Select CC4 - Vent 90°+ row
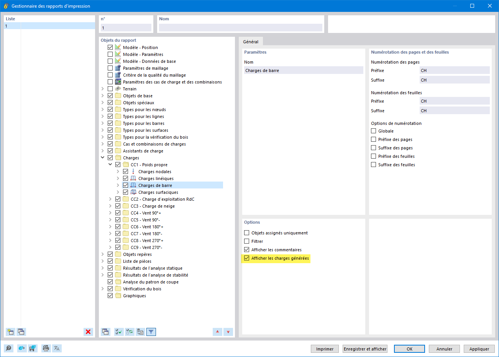 coord(146,213)
